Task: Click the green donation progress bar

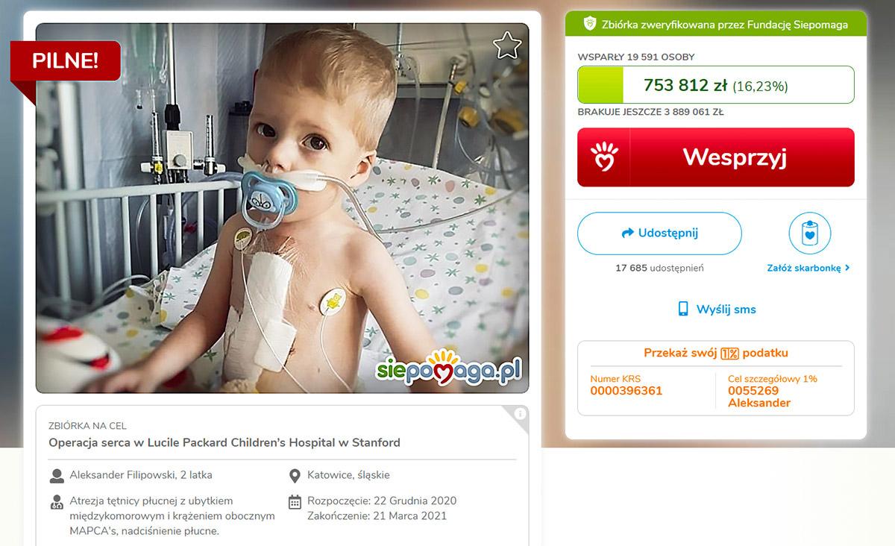Action: (716, 85)
